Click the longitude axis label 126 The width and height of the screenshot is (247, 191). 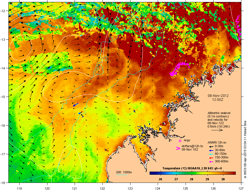point(213,188)
